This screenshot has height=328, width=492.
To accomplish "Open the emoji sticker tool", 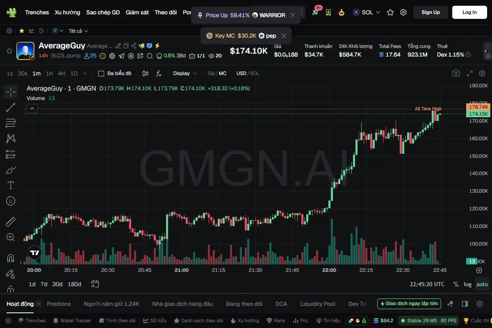I will tap(11, 201).
